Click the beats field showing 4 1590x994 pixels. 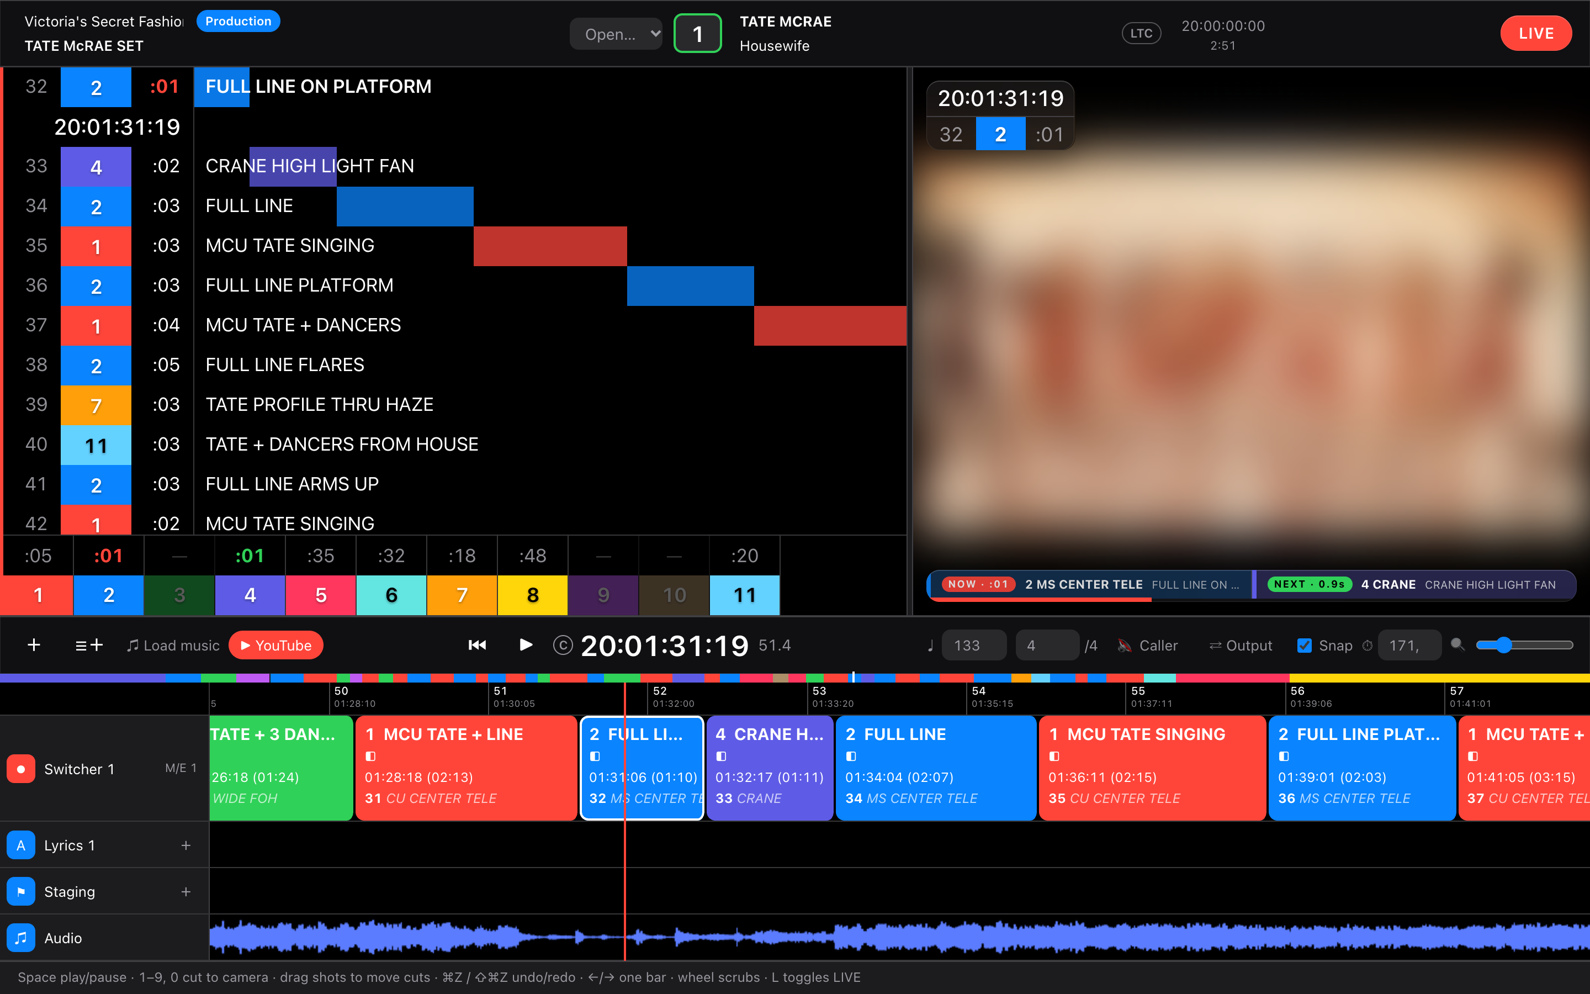1047,646
